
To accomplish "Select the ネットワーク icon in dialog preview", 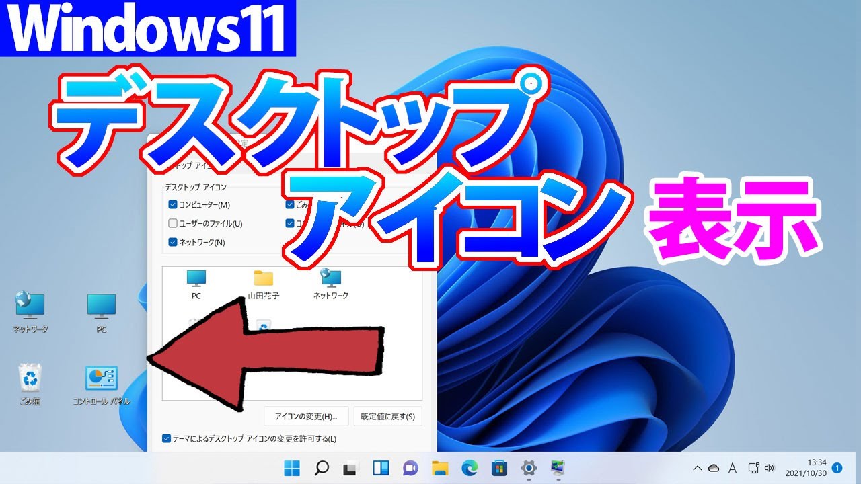I will click(x=331, y=285).
